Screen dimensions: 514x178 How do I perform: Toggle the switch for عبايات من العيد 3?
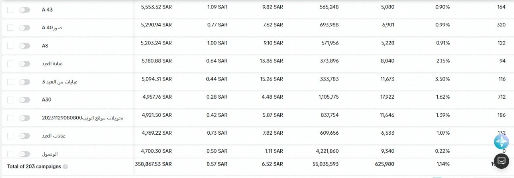24,82
